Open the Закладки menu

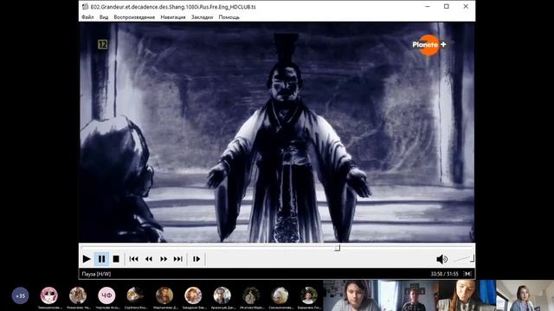click(x=202, y=17)
